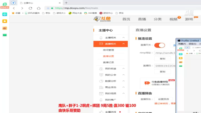Collapse the 主播相关 section chevron
The height and width of the screenshot is (113, 201).
coord(123,37)
